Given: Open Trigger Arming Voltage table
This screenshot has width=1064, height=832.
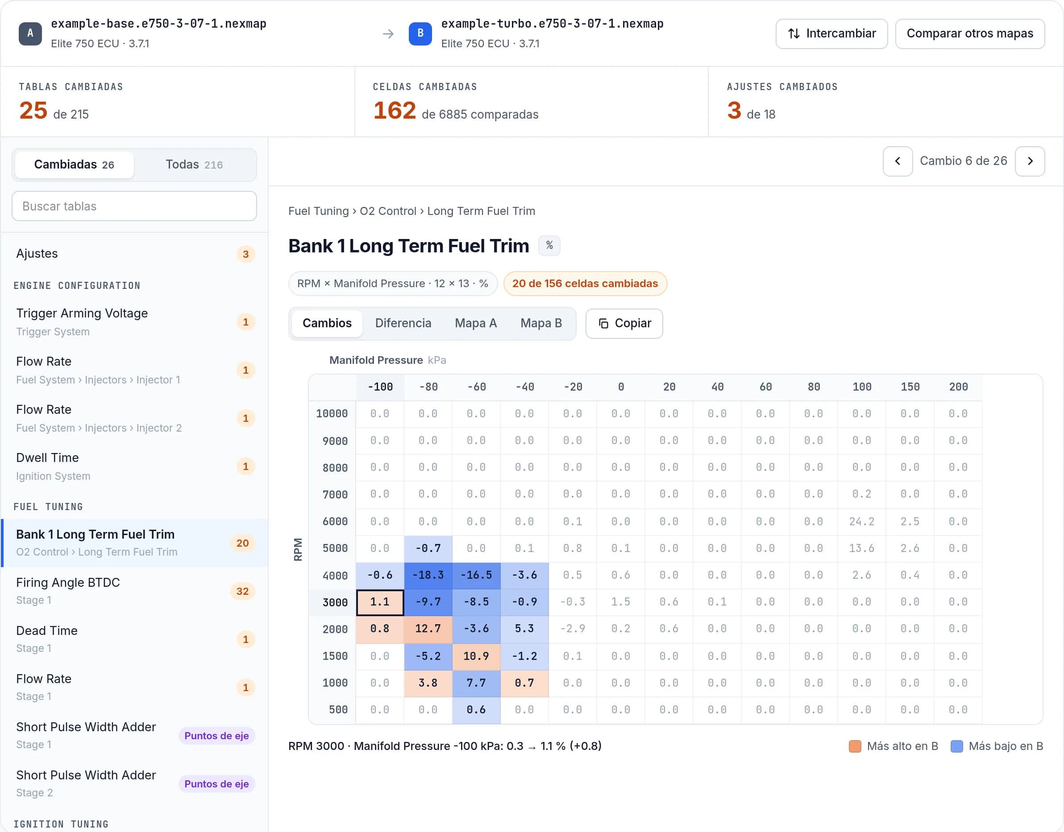Looking at the screenshot, I should (x=135, y=322).
